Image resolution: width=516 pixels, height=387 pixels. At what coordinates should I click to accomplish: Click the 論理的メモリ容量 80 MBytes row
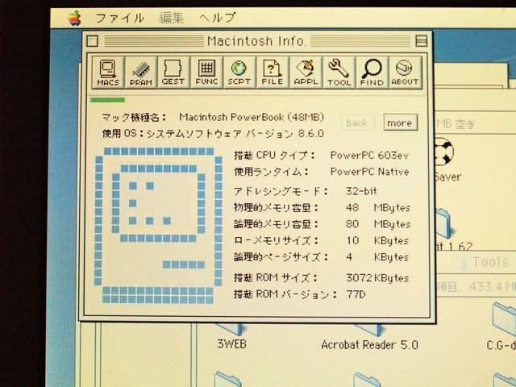(x=322, y=224)
